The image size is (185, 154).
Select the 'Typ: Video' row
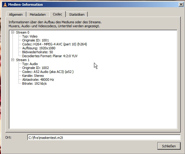click(30, 36)
